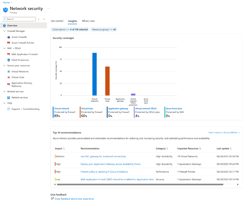
Task: Click the recommendations horizontal scrollbar
Action: click(x=140, y=185)
